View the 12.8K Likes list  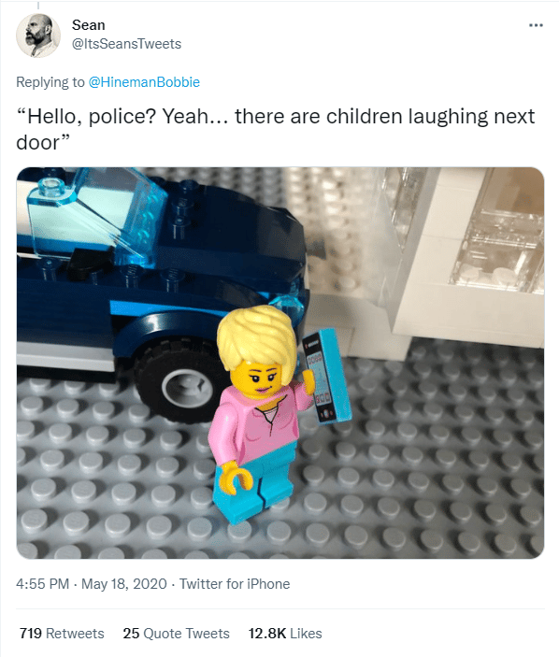pyautogui.click(x=285, y=633)
